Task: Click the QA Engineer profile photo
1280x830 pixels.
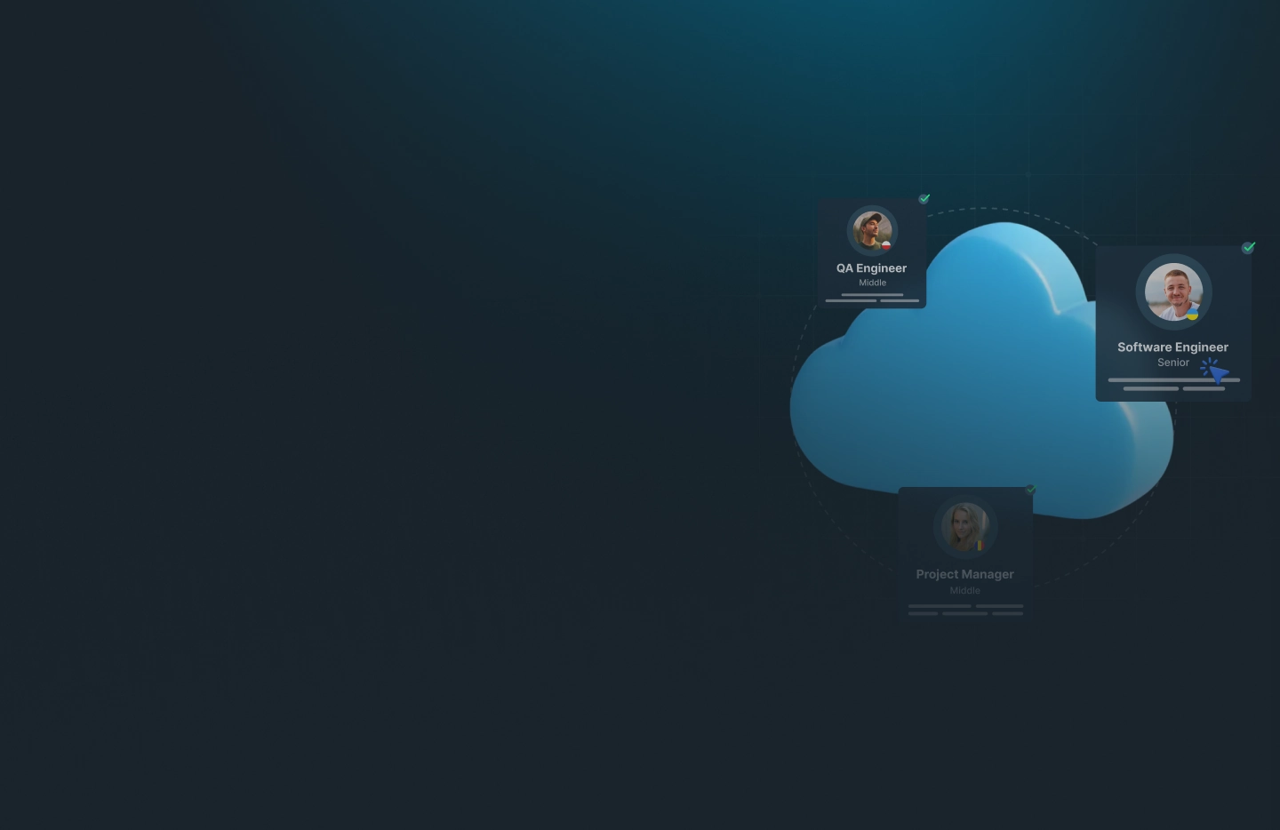Action: click(871, 230)
